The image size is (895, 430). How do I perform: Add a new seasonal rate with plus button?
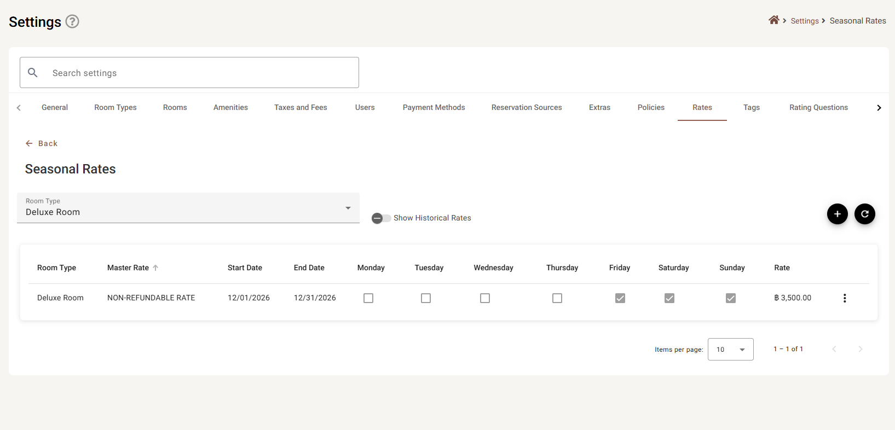pyautogui.click(x=837, y=214)
